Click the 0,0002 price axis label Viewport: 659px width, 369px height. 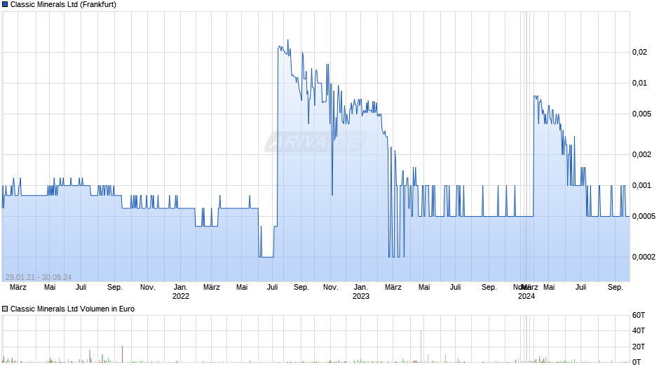click(x=644, y=257)
